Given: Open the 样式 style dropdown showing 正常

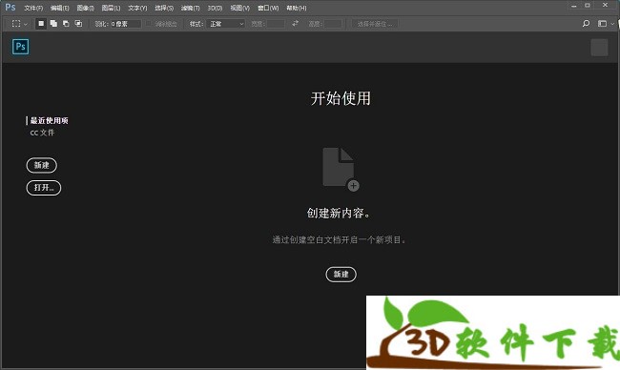Looking at the screenshot, I should 227,24.
